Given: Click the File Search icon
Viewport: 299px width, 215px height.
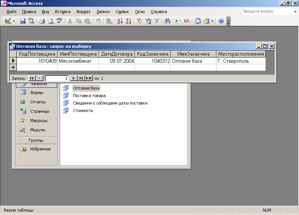Looking at the screenshot, I should click(x=31, y=21).
